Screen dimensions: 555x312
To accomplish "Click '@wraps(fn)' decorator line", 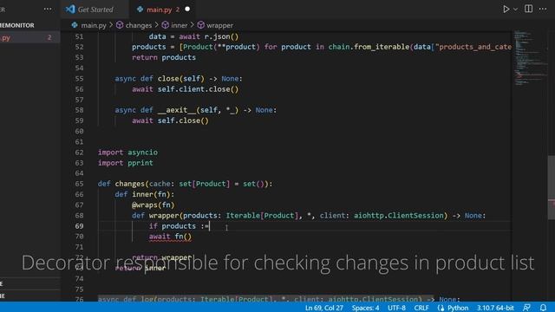I will tap(153, 205).
